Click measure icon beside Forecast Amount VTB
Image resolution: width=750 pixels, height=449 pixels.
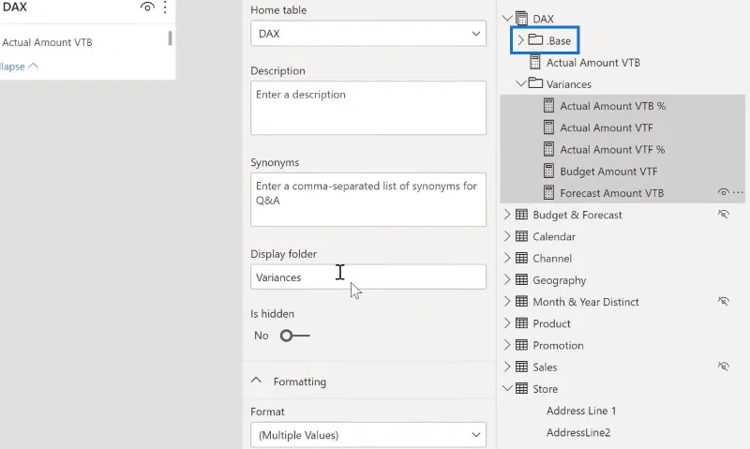[548, 193]
